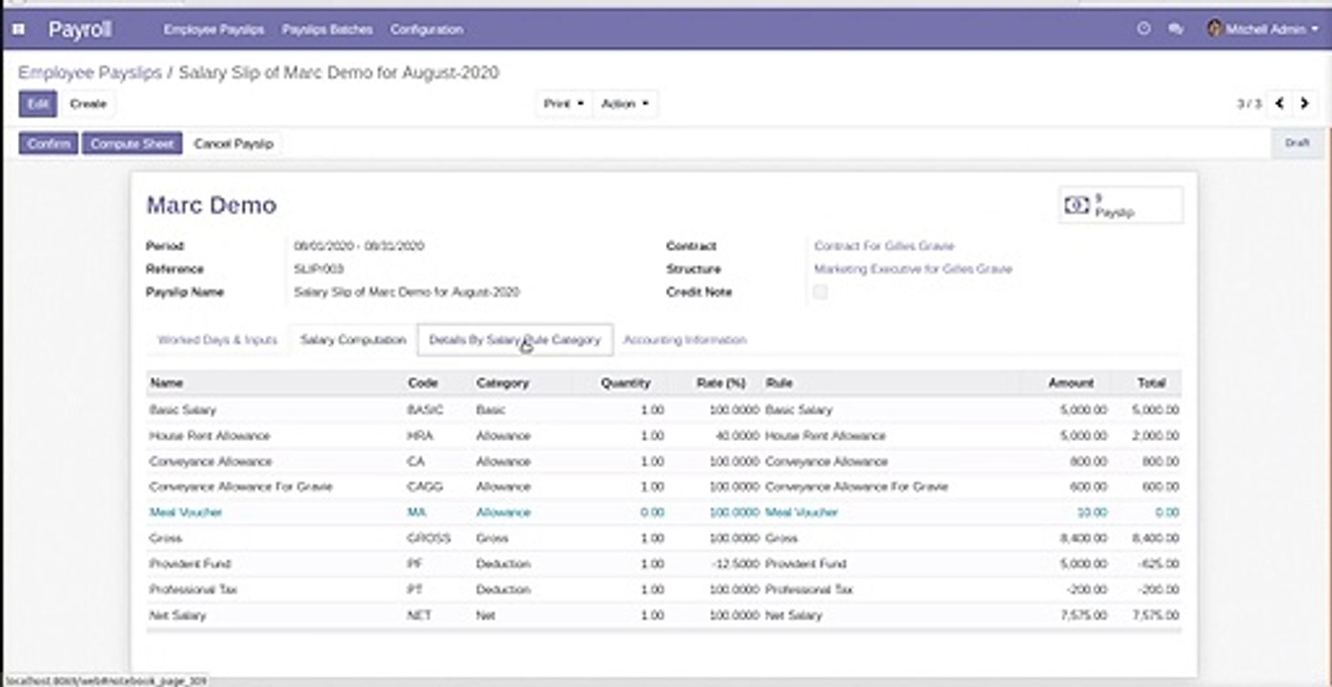Viewport: 1332px width, 687px height.
Task: Open the Contract For Gilles Gravie link
Action: (x=884, y=246)
